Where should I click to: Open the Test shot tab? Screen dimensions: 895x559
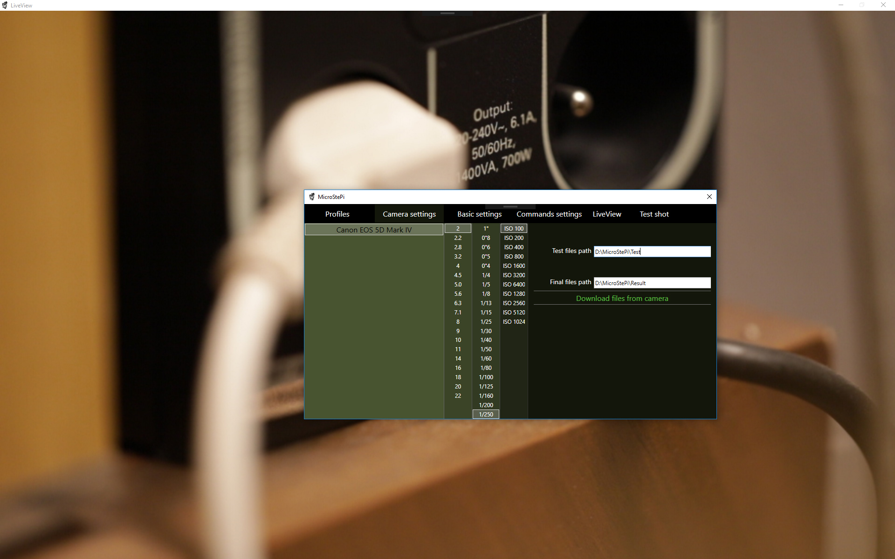click(x=654, y=214)
